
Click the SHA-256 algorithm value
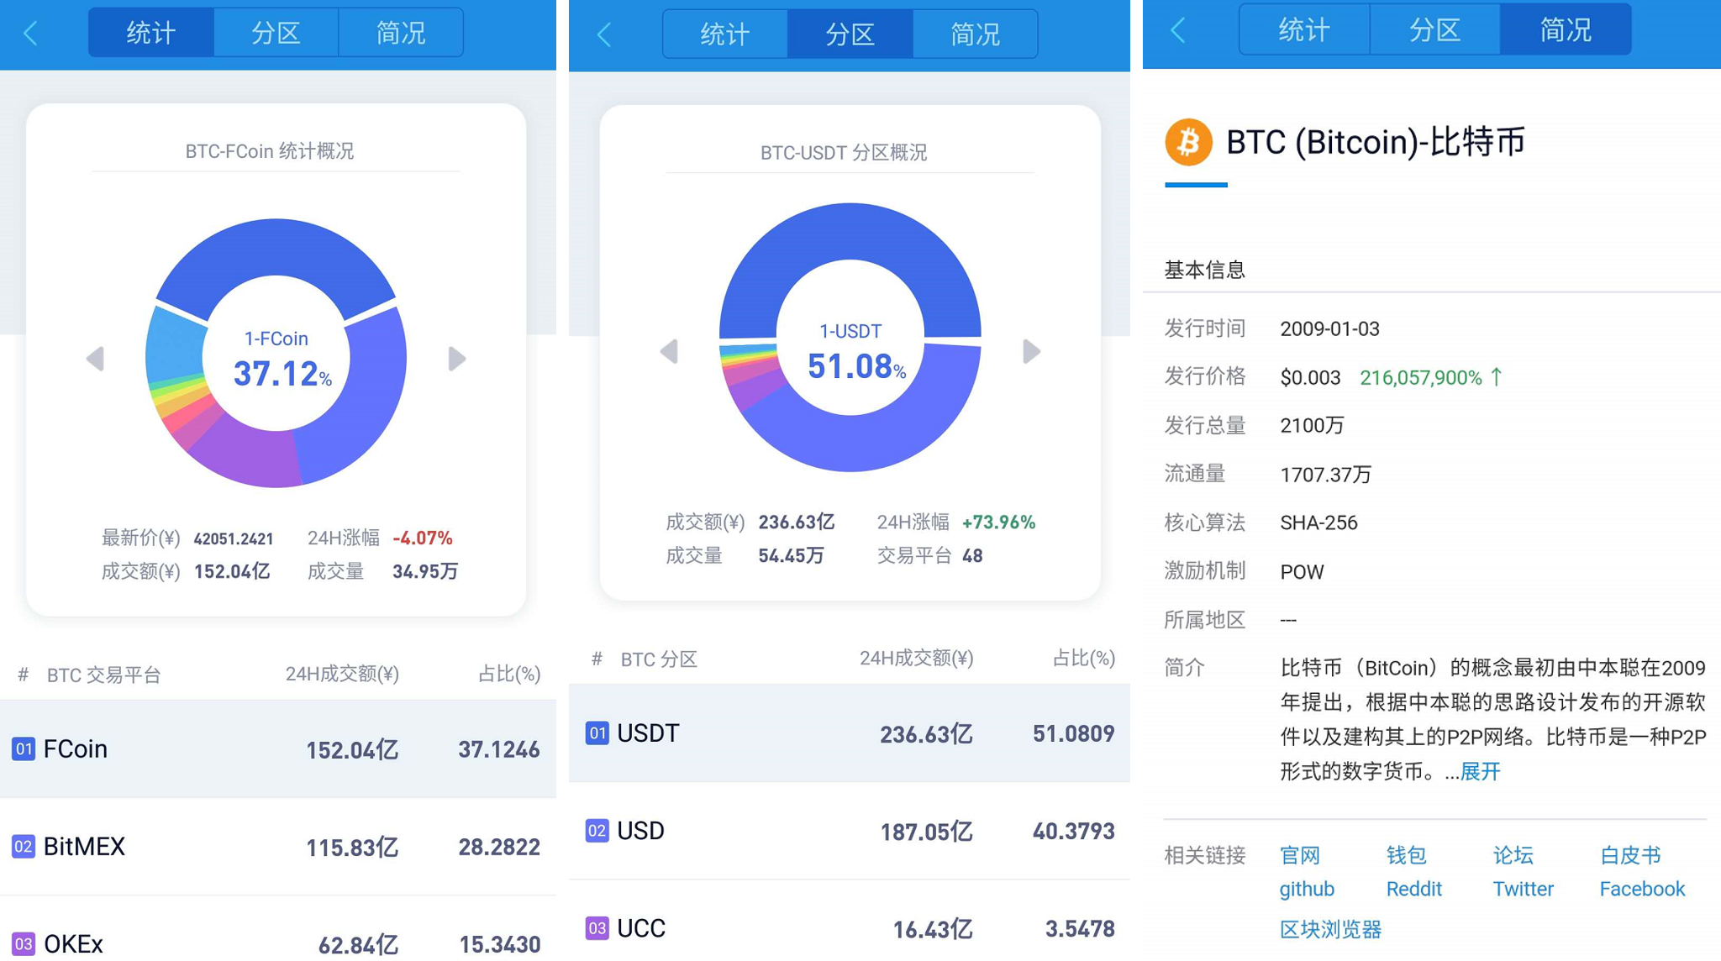tap(1318, 523)
